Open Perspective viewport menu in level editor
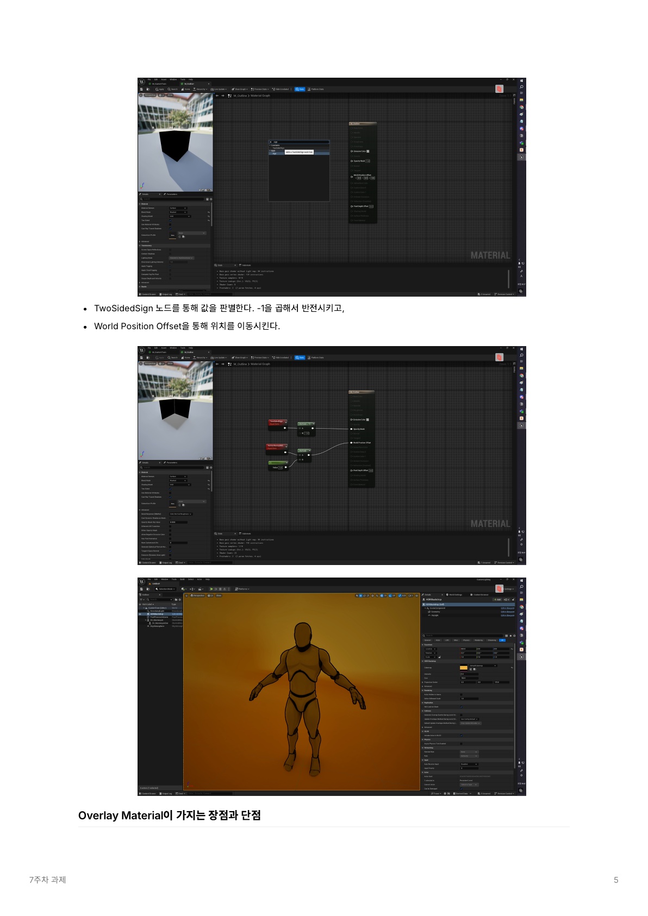648x916 pixels. pyautogui.click(x=197, y=595)
